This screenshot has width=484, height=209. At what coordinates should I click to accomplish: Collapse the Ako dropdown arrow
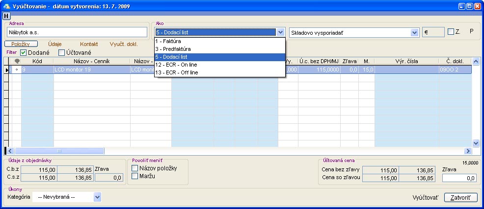[x=280, y=32]
